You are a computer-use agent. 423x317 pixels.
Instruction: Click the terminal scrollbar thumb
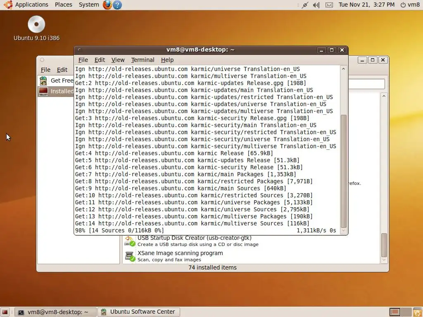(x=343, y=171)
